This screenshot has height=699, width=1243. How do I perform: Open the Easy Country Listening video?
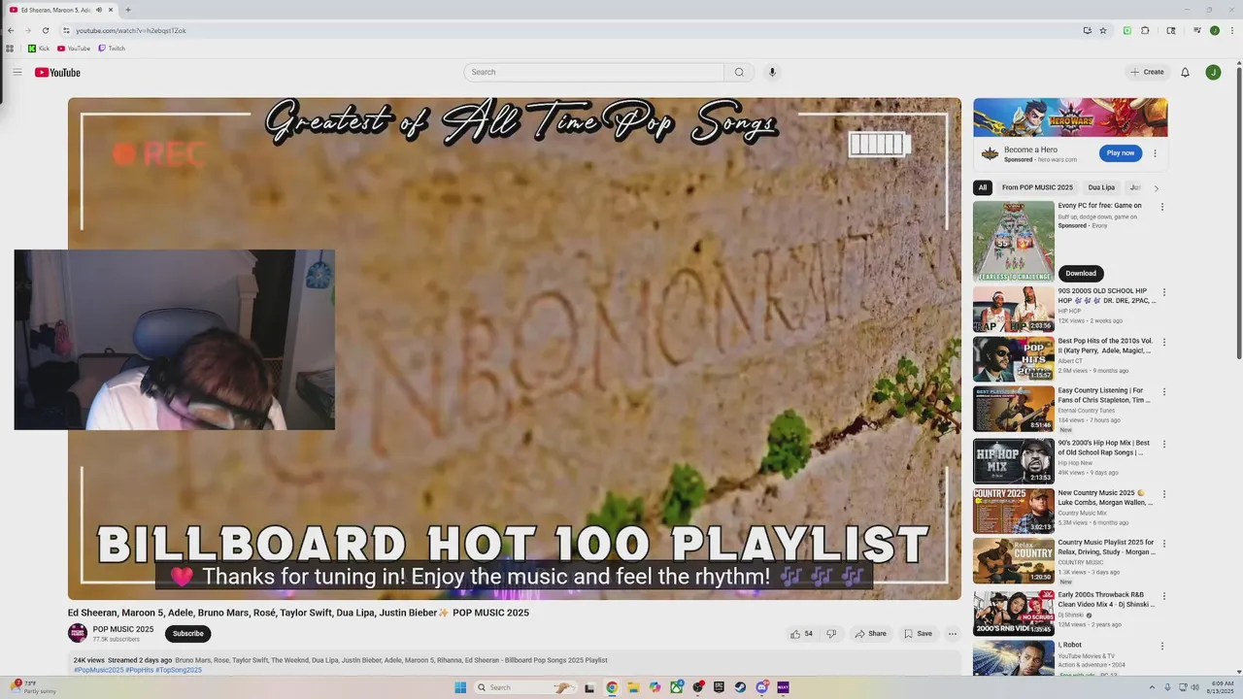pyautogui.click(x=1014, y=409)
